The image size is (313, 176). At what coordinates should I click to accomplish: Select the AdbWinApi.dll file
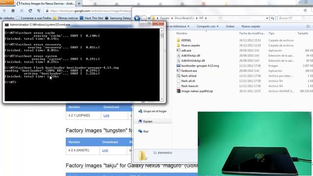190,55
